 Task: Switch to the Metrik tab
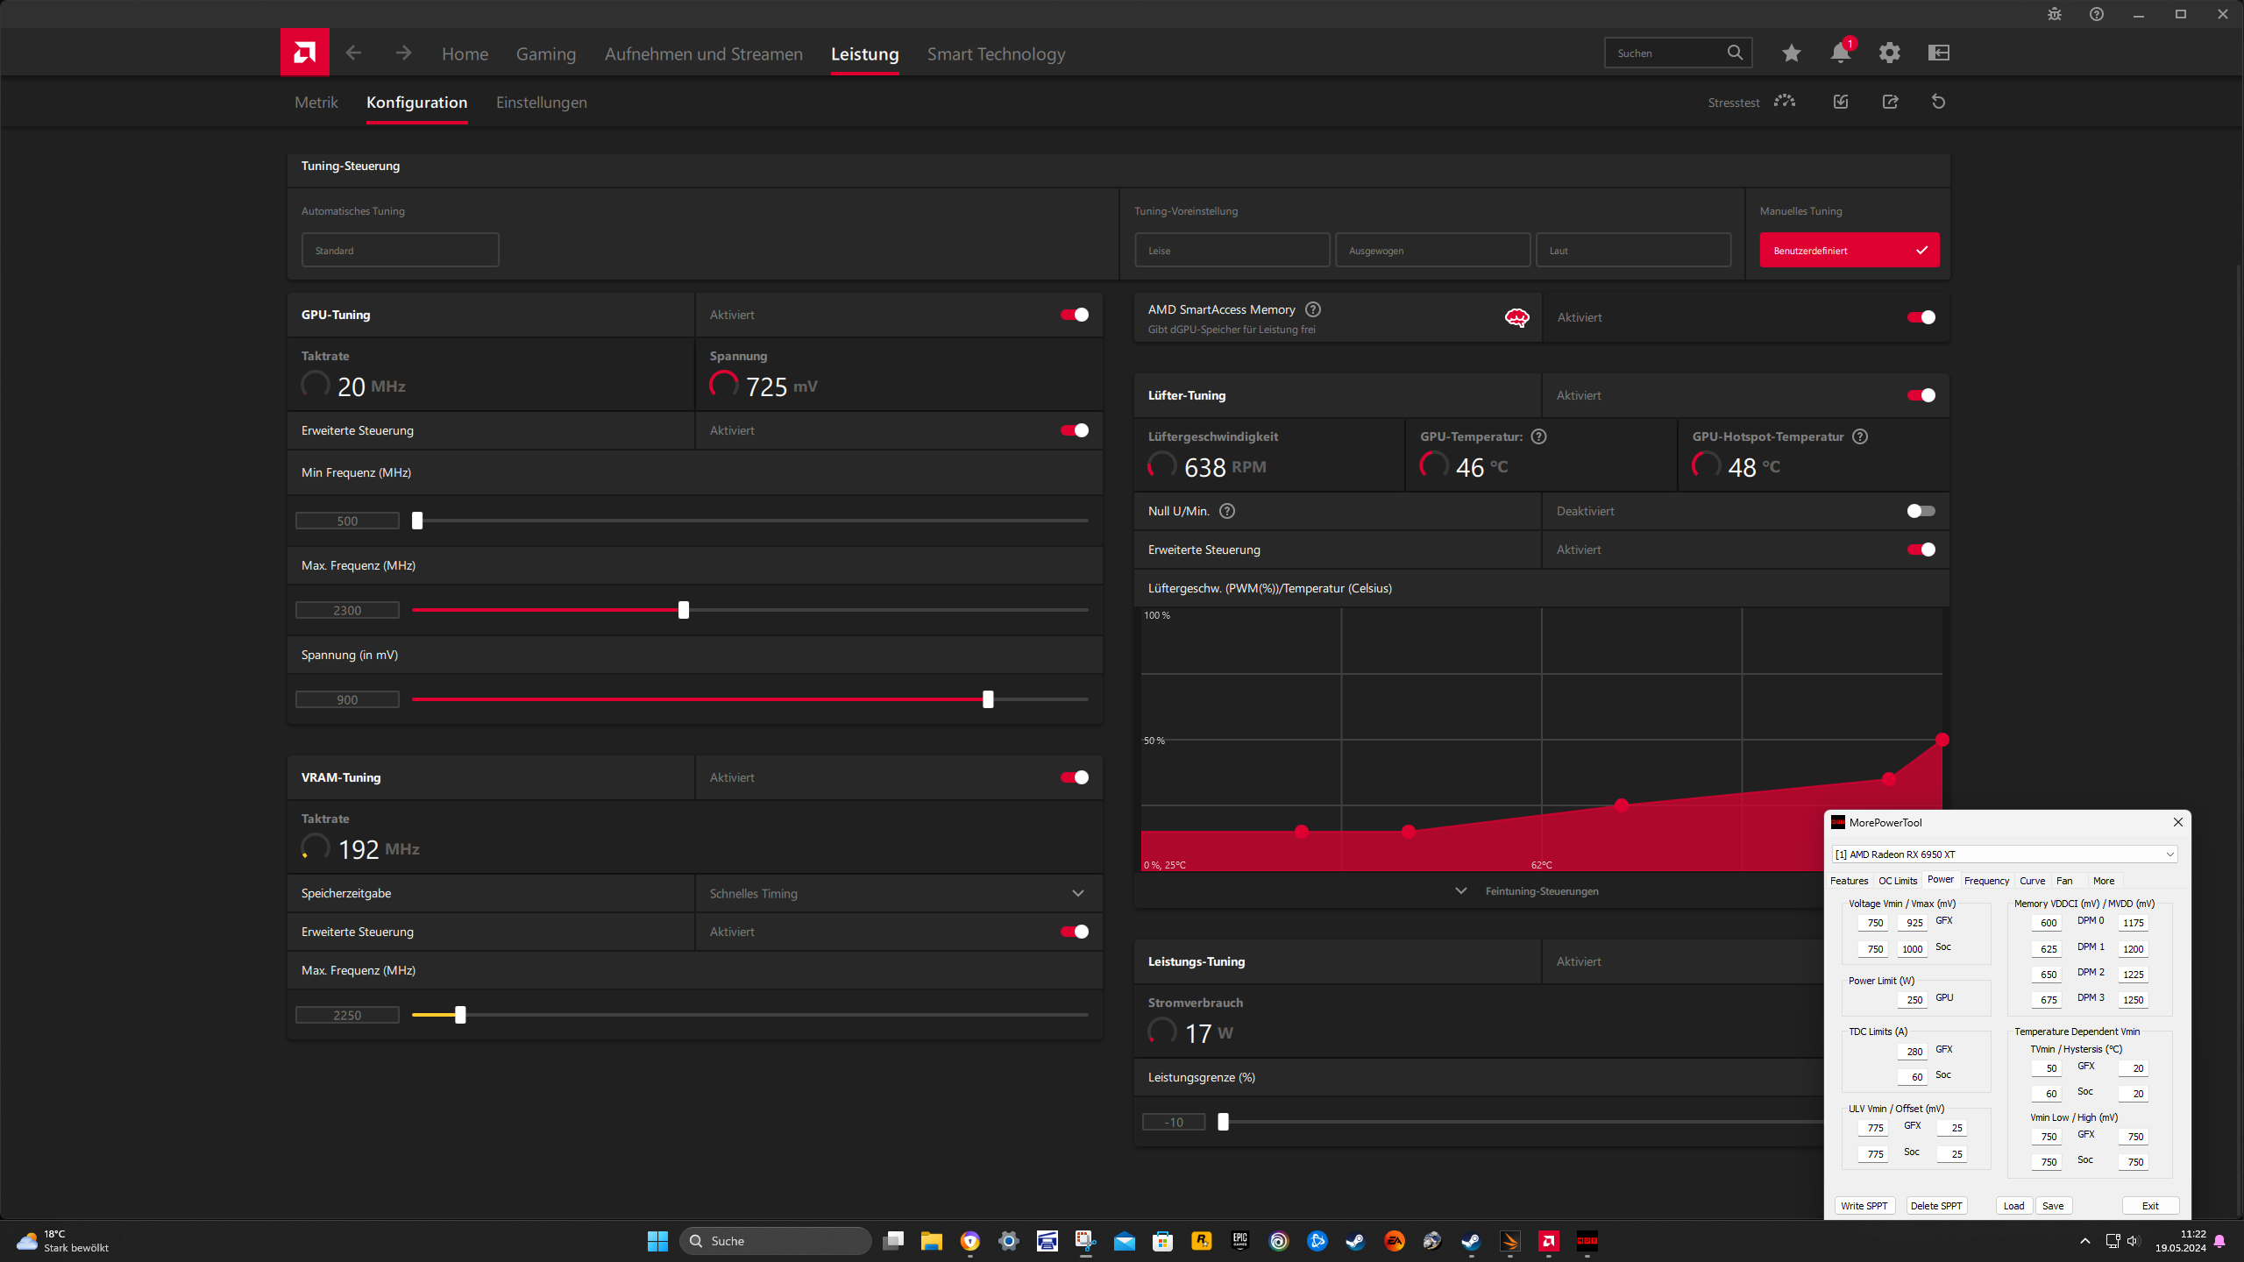pos(316,103)
